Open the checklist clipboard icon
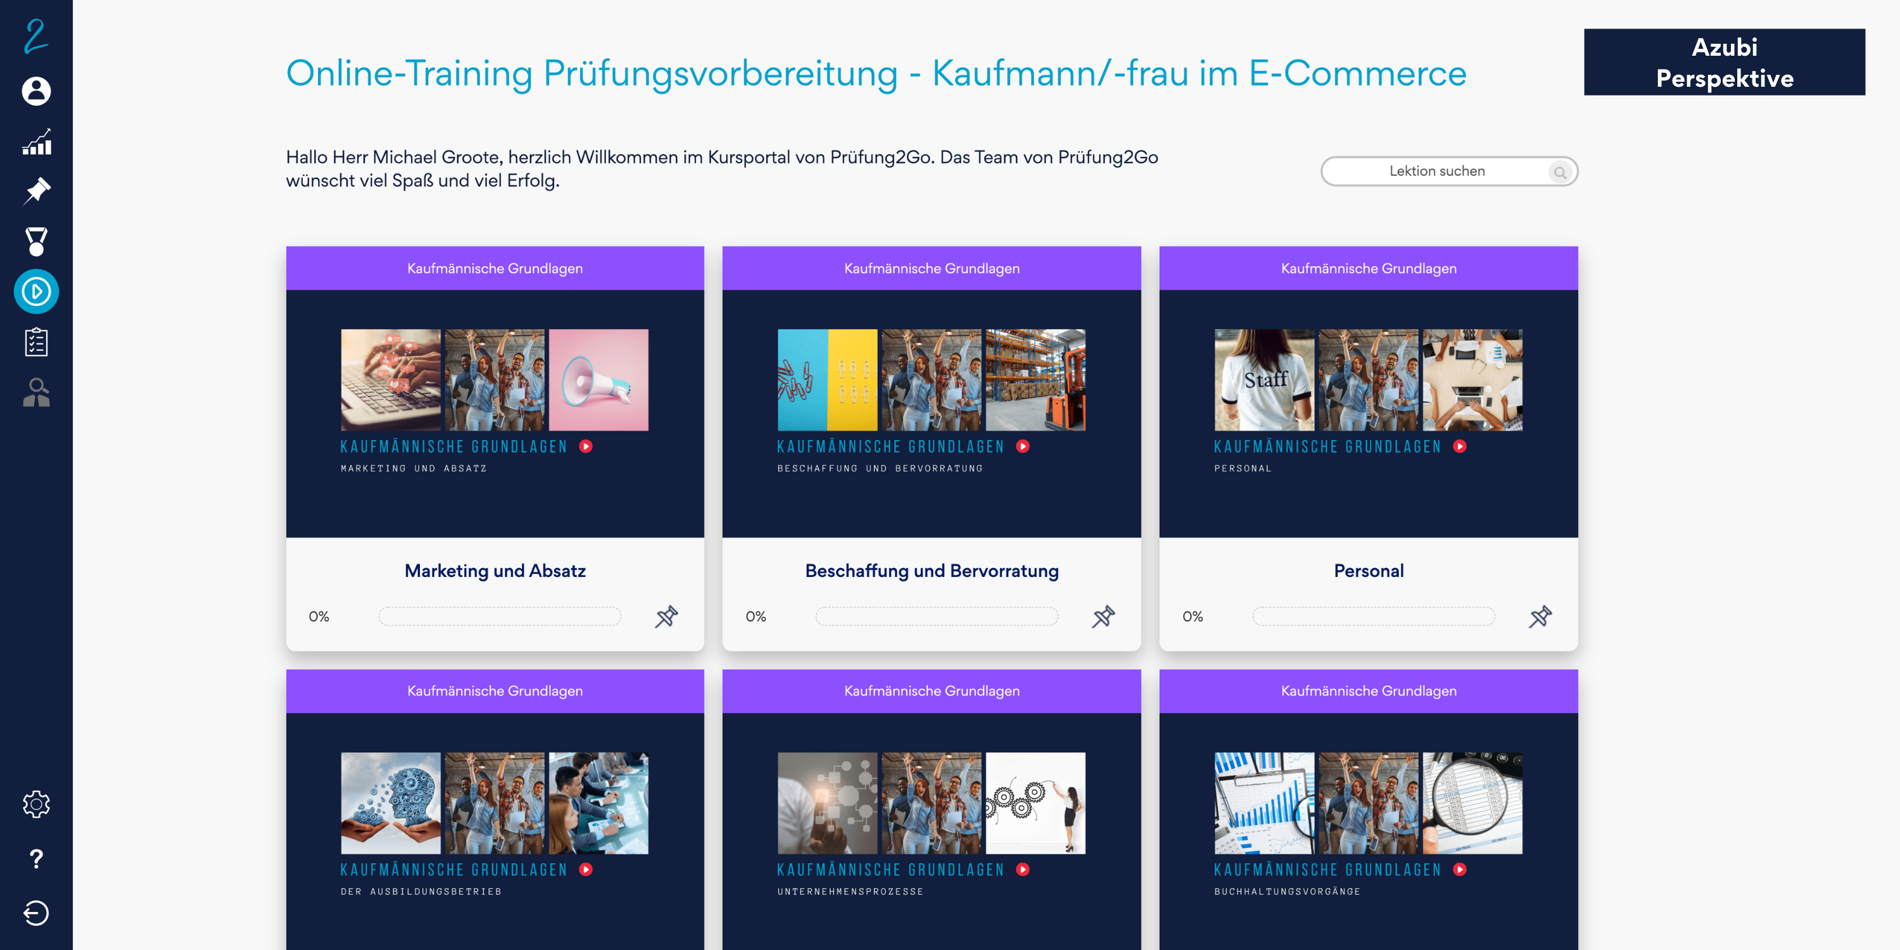The width and height of the screenshot is (1900, 950). 35,341
